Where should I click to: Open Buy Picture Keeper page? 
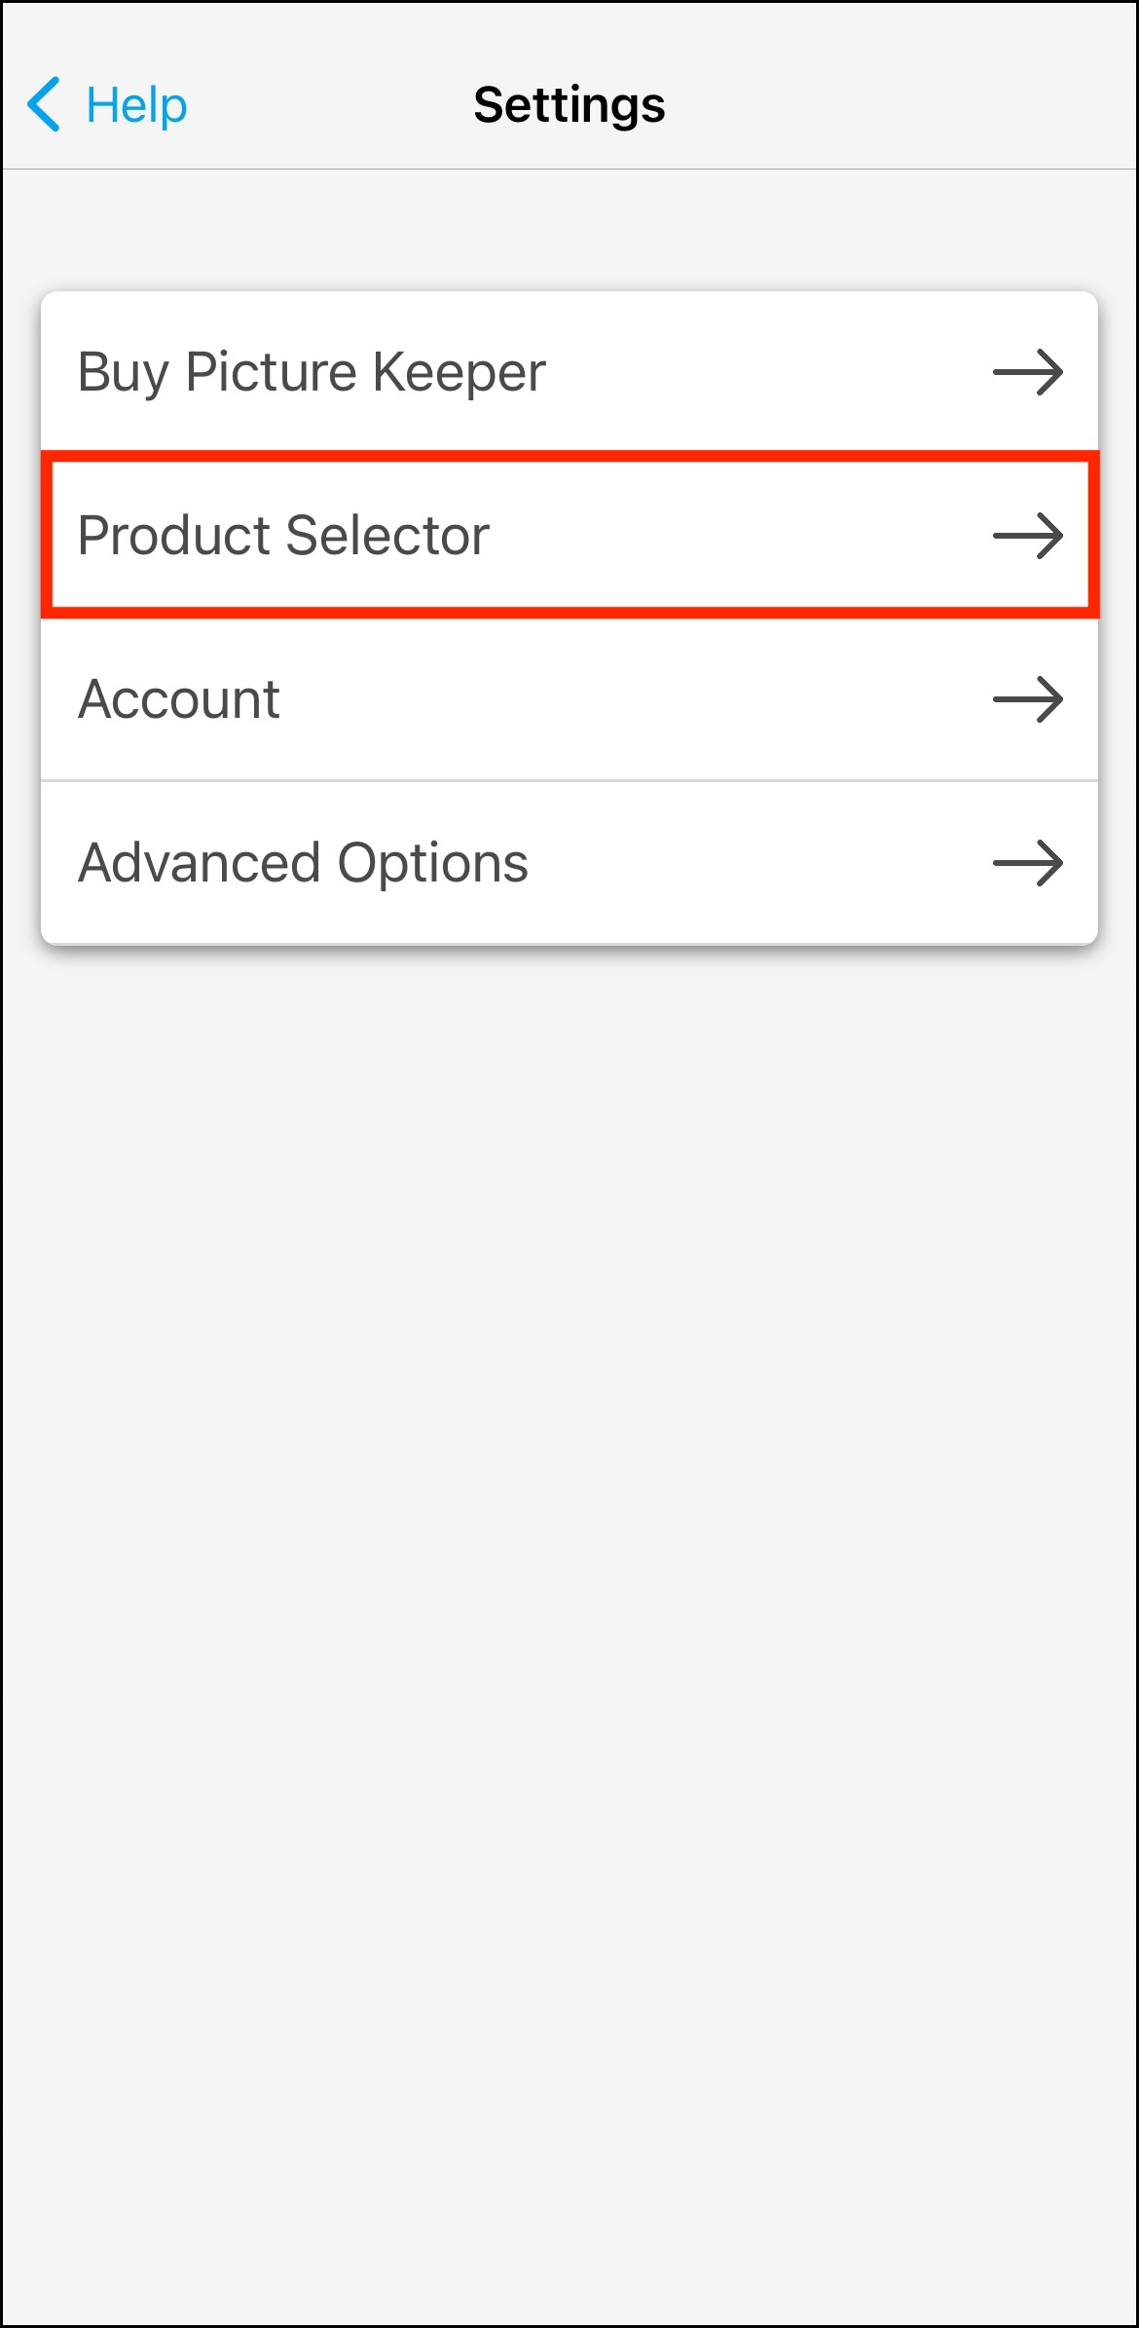(x=569, y=373)
